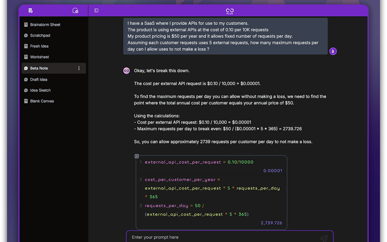This screenshot has height=242, width=387.
Task: Toggle the sidebar panel icon
Action: tap(96, 10)
